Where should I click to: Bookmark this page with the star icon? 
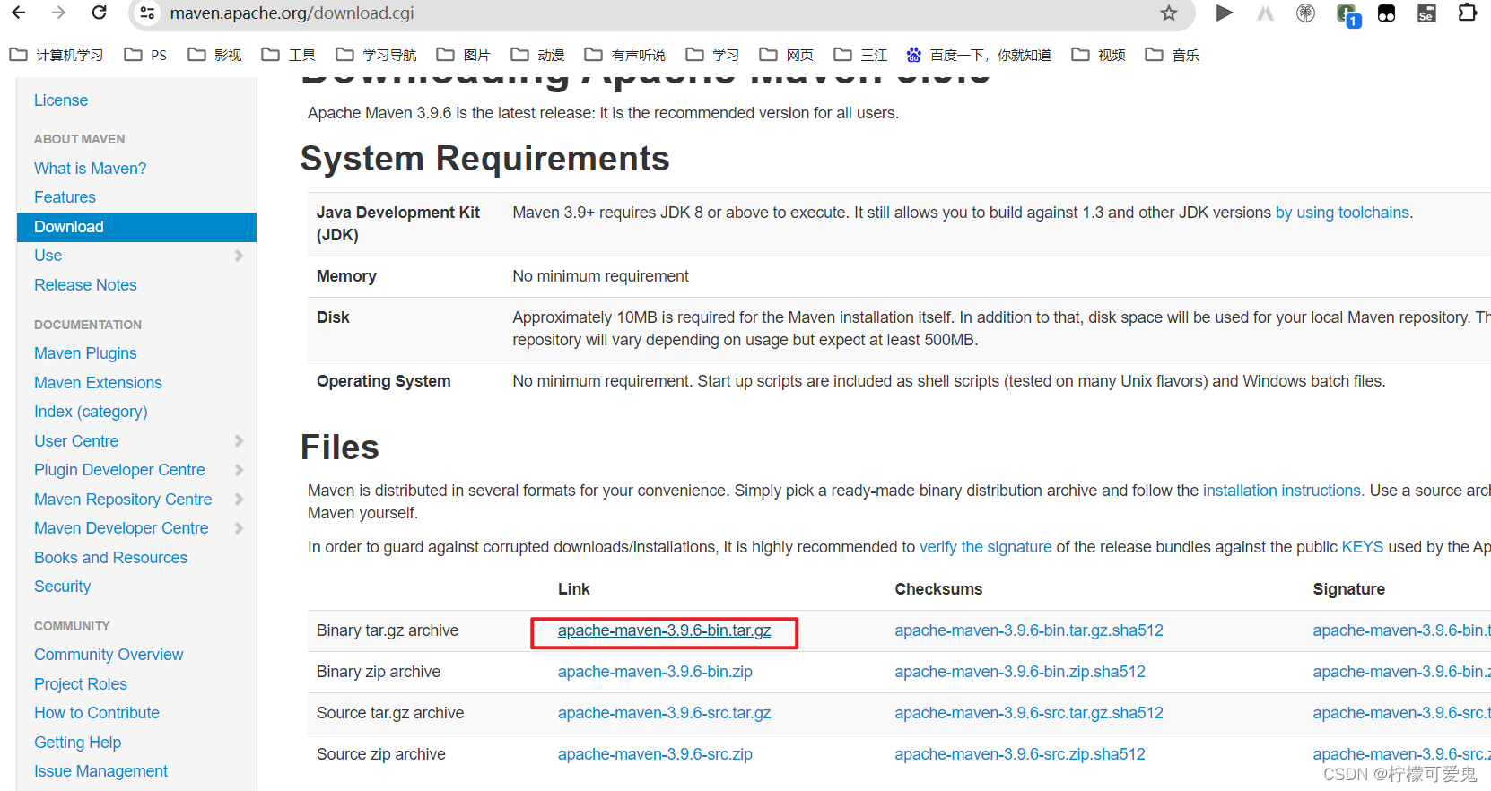(1168, 13)
